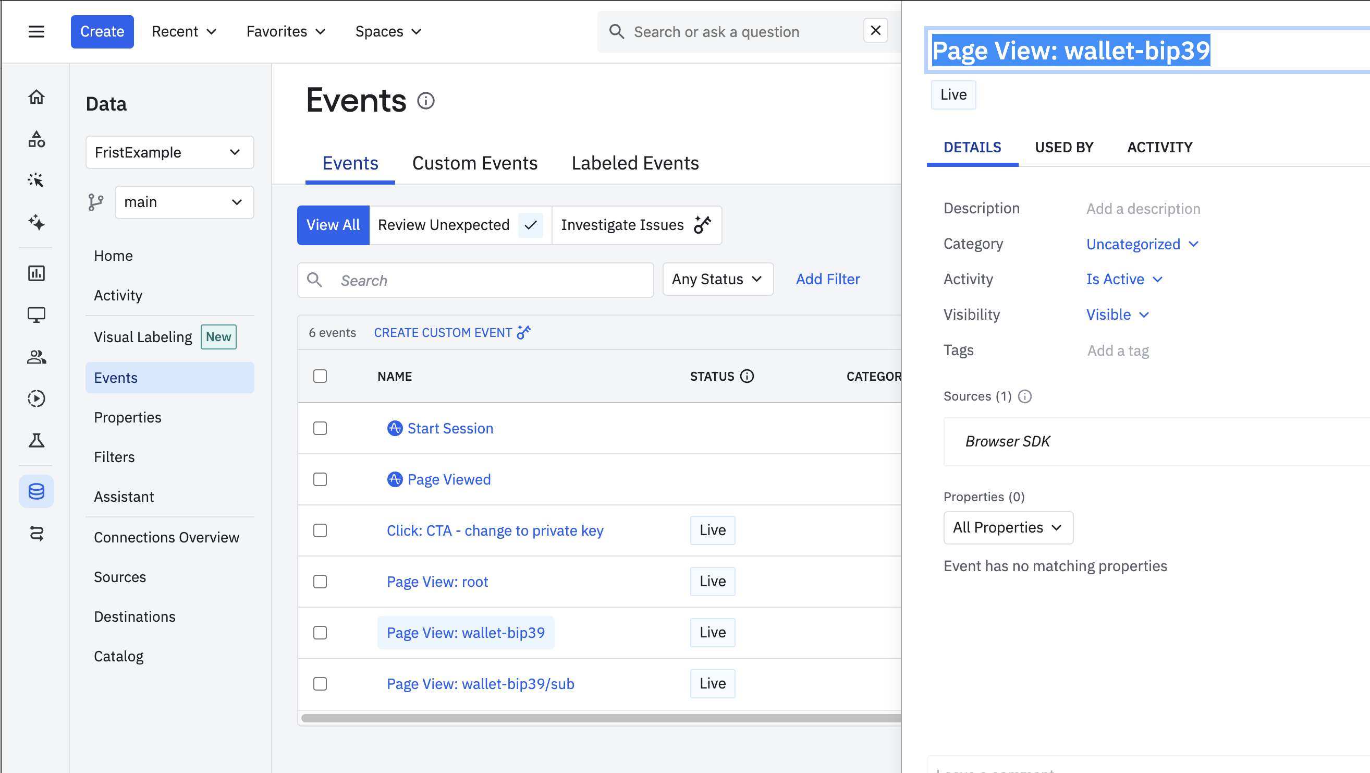
Task: Click the magnifier icon in global search
Action: 616,31
